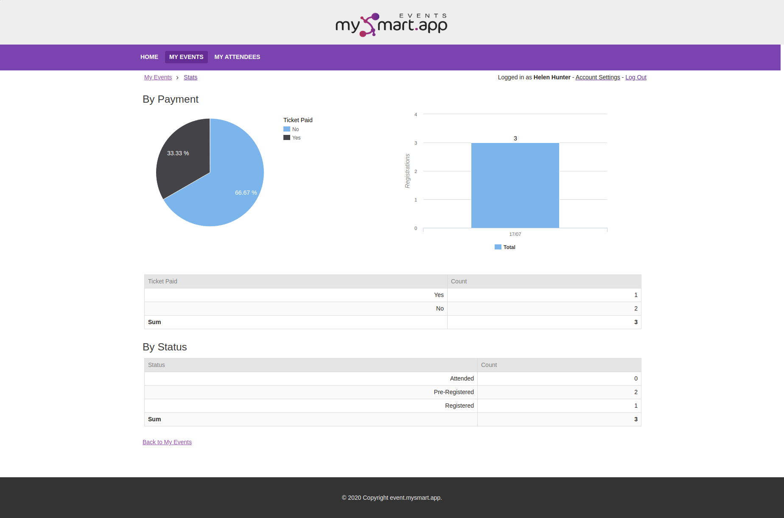Screen dimensions: 784x518
Task: Click the 17/07 axis label on the bar chart
Action: (515, 234)
